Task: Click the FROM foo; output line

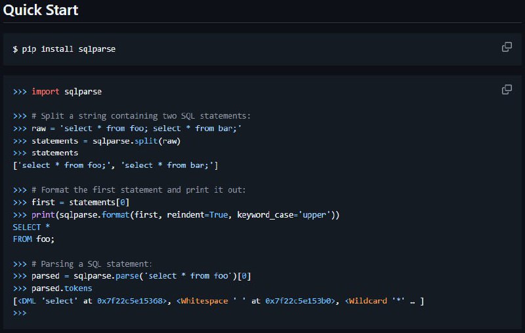Action: pos(33,239)
